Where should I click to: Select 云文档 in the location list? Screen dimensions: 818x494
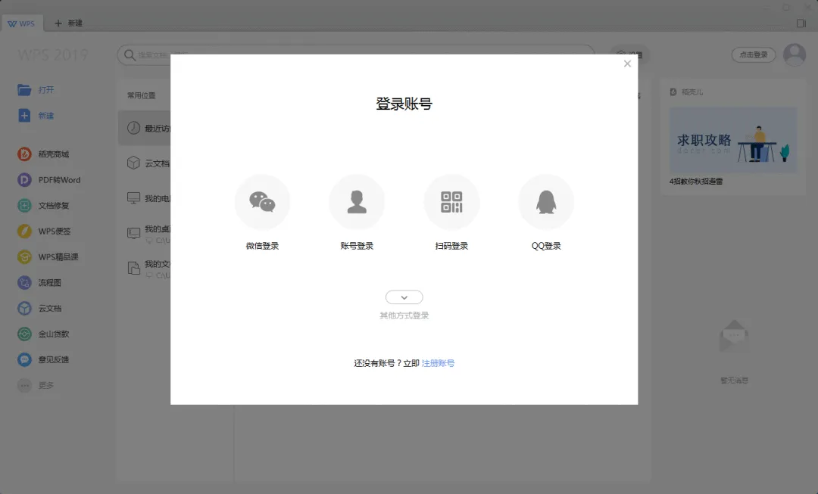(149, 163)
